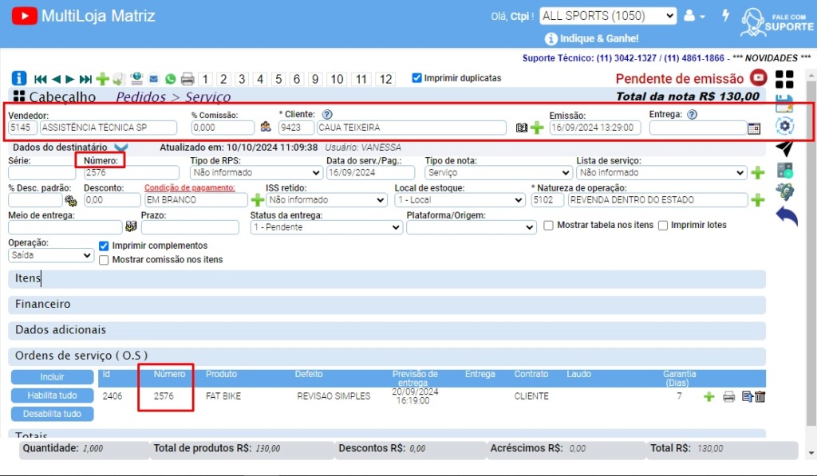Click the Habilita tudo button

point(52,395)
